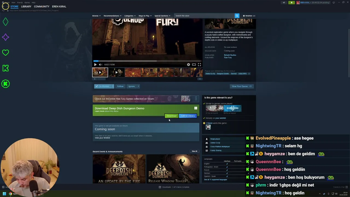Open the Ways to Play dropdown
Image resolution: width=350 pixels, height=197 pixels.
point(145,16)
